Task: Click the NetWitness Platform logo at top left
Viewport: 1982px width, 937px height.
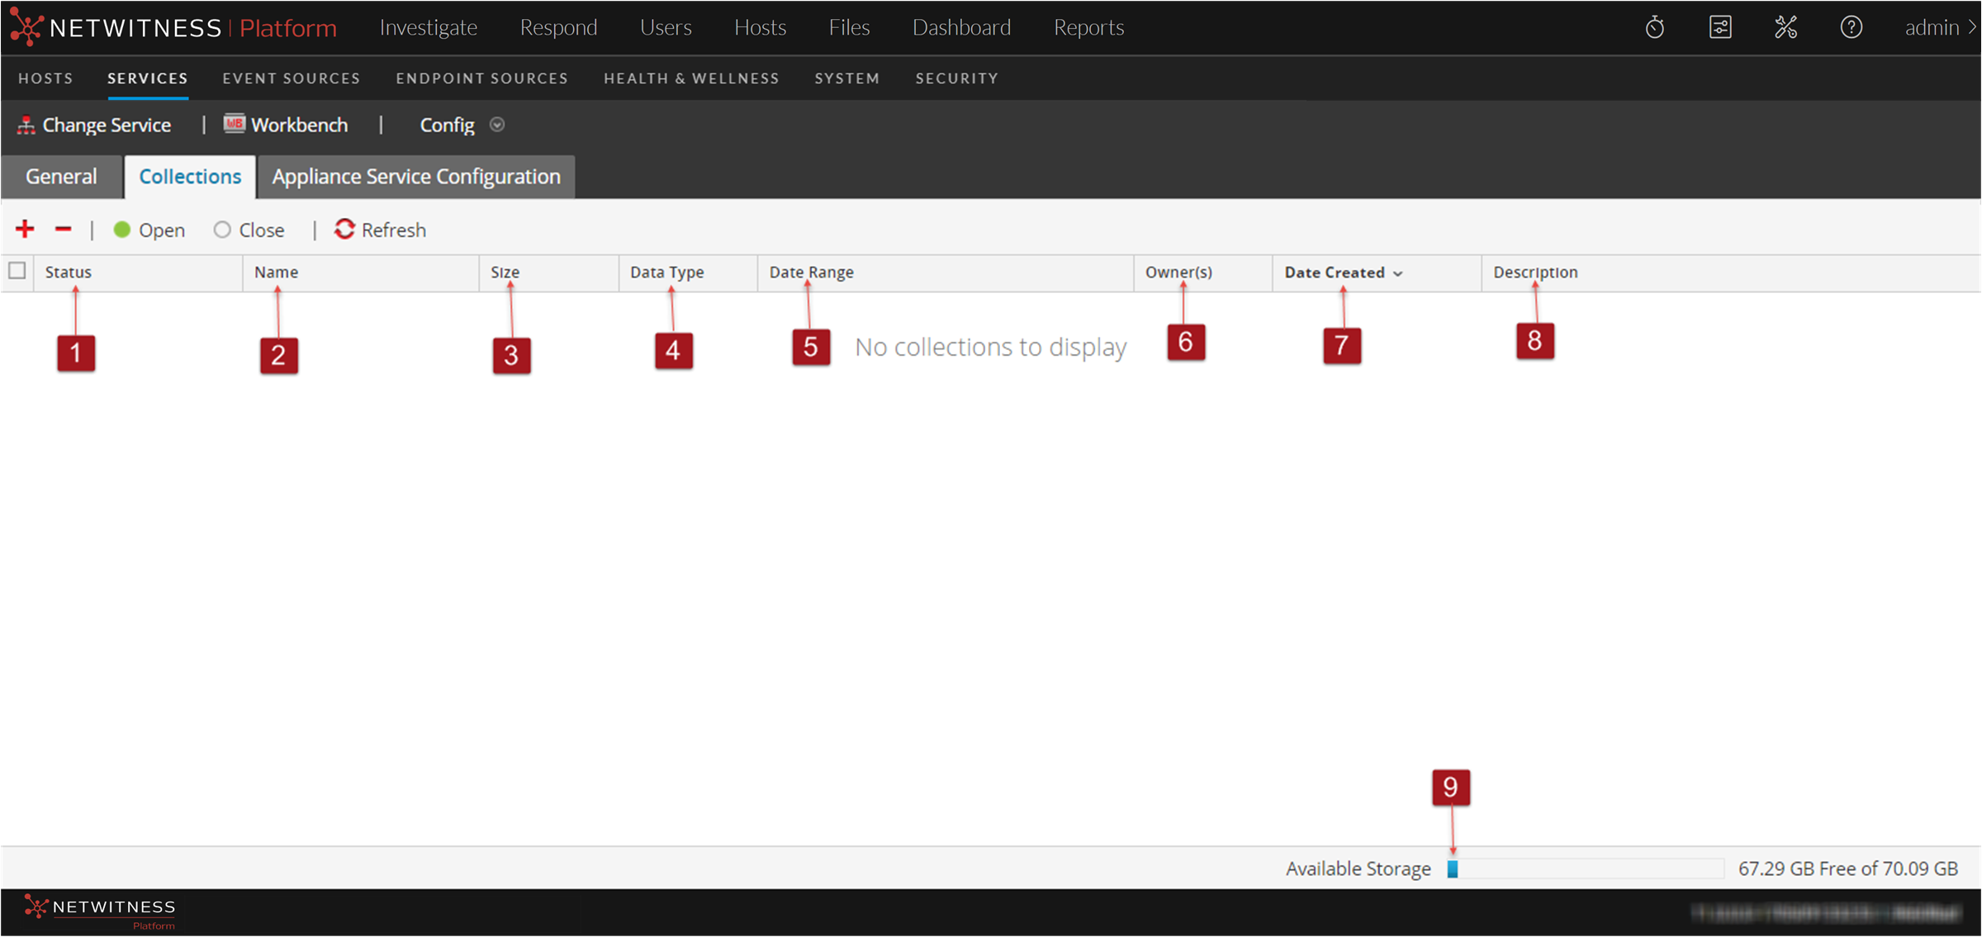Action: coord(173,27)
